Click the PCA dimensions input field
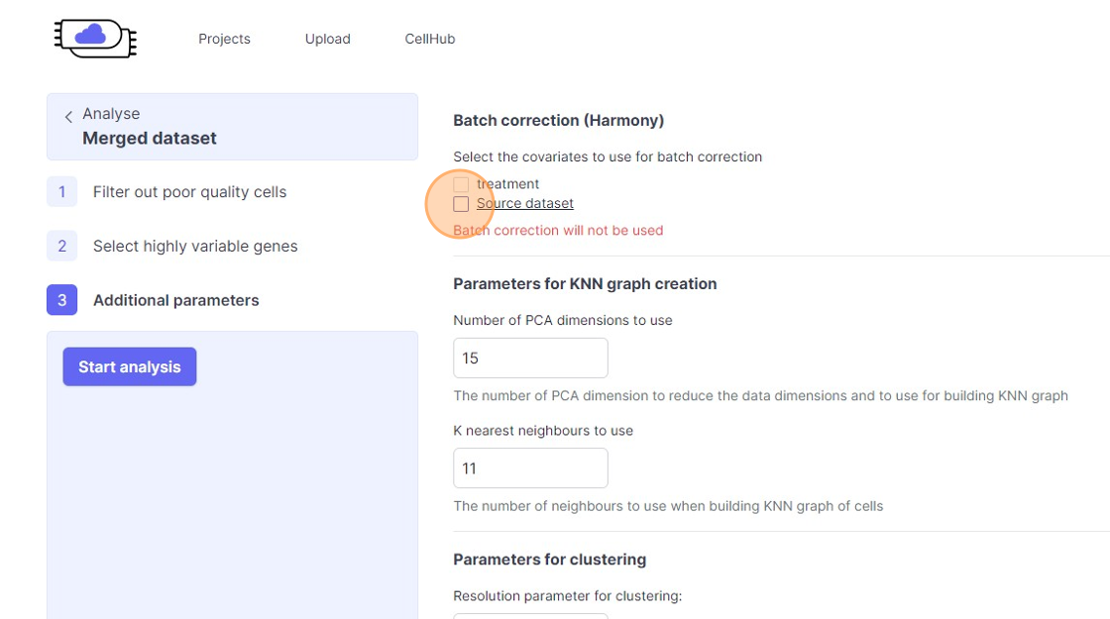Viewport: 1110px width, 619px height. click(x=530, y=358)
